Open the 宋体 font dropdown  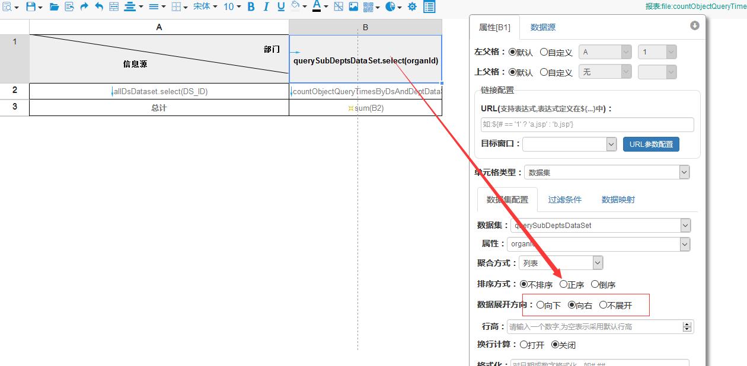[205, 7]
